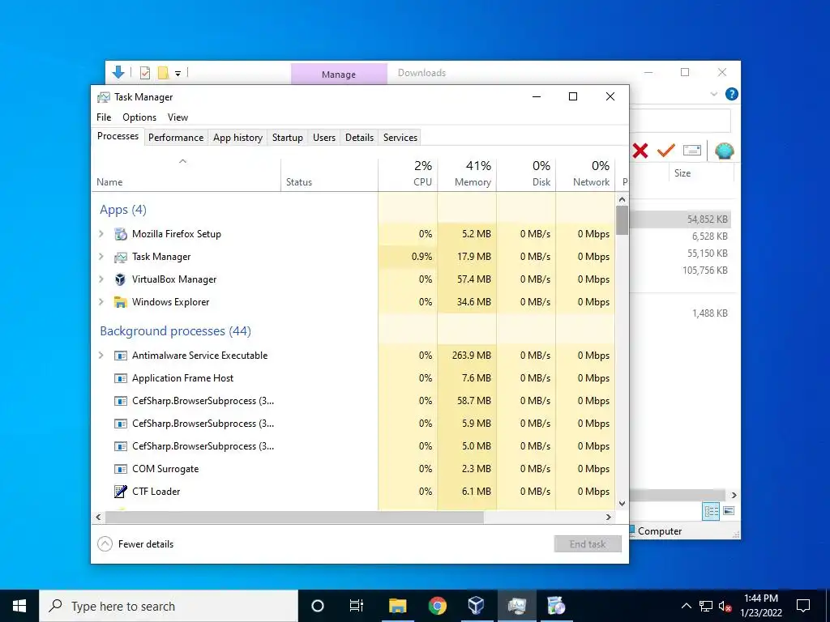Click the VirtualBox Manager cube icon in list

(121, 279)
